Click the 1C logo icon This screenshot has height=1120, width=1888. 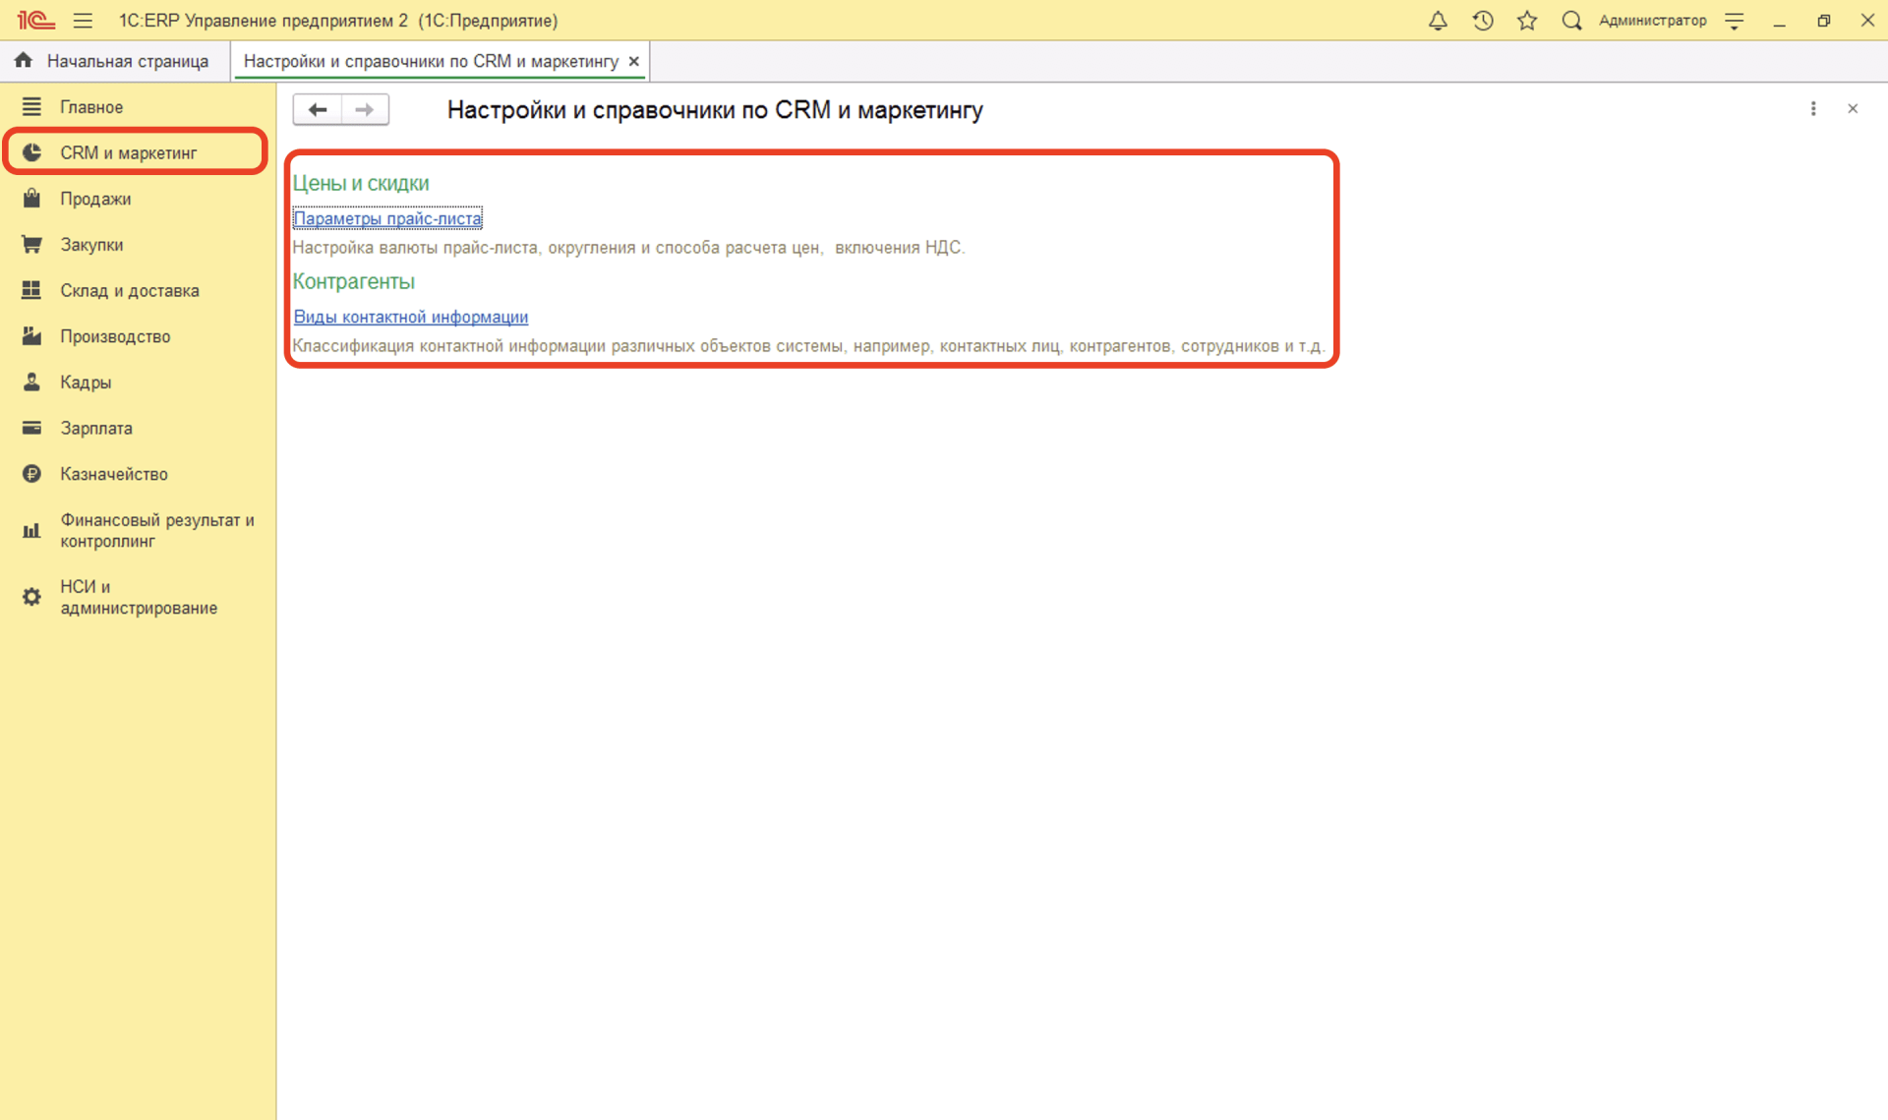[x=35, y=21]
